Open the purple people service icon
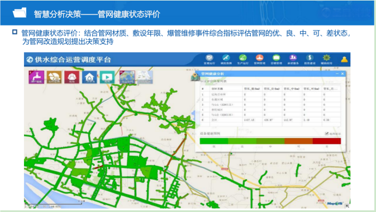Screen dimensions: 376x212 [x=293, y=60]
